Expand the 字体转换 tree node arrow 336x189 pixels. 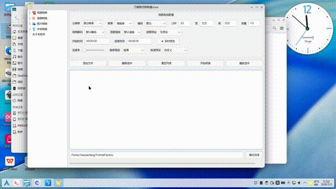pos(30,29)
